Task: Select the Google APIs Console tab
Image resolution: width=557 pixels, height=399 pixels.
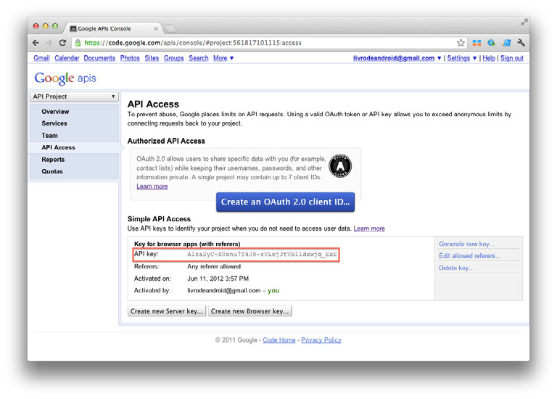Action: (112, 28)
